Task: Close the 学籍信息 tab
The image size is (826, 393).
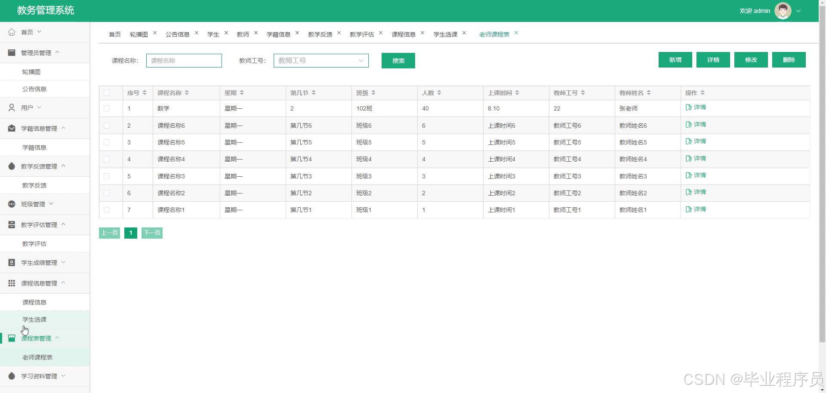Action: click(x=297, y=33)
